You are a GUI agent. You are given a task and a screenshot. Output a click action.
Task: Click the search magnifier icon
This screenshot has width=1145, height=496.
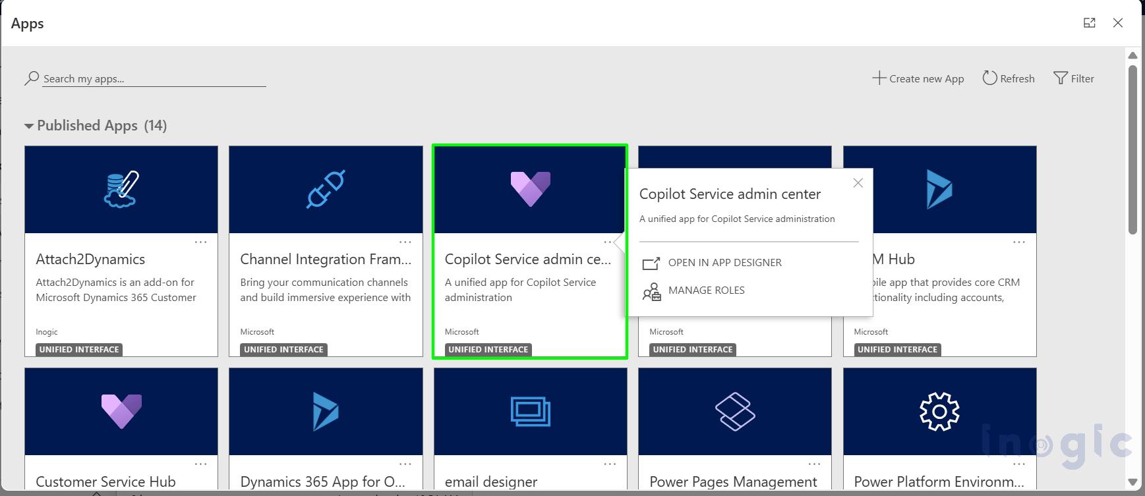pyautogui.click(x=32, y=78)
